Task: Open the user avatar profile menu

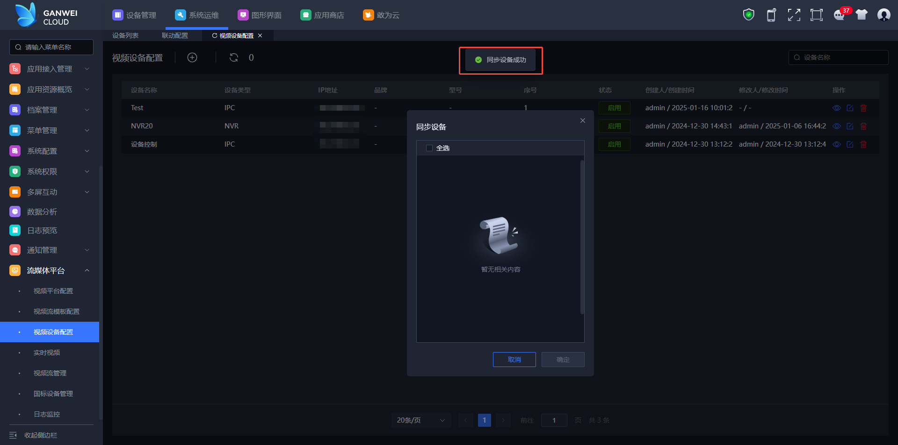Action: [884, 15]
